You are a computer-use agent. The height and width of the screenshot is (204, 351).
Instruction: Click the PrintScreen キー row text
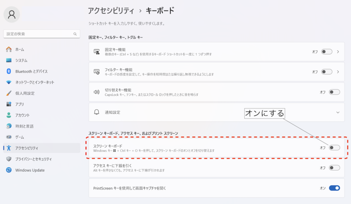[x=129, y=188]
